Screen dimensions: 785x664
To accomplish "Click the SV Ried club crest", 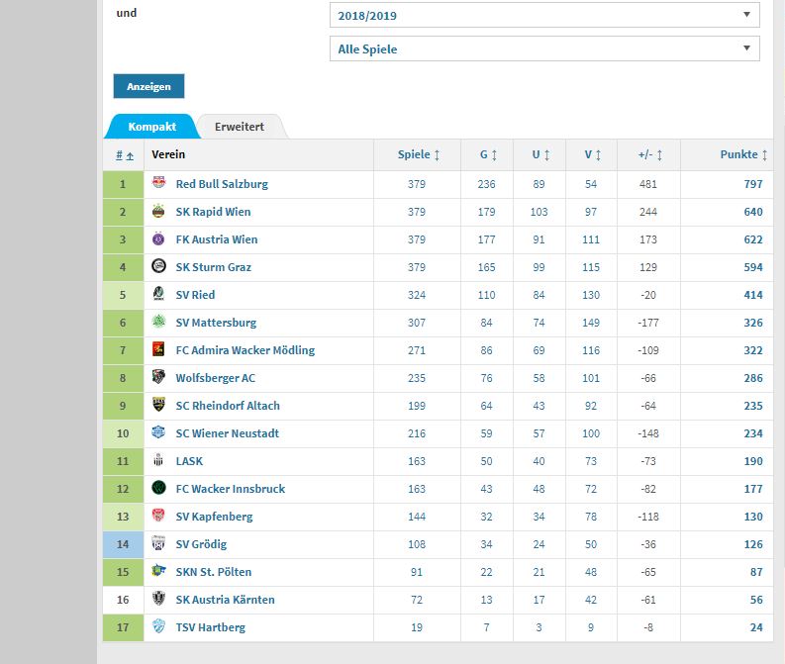I will (x=158, y=294).
